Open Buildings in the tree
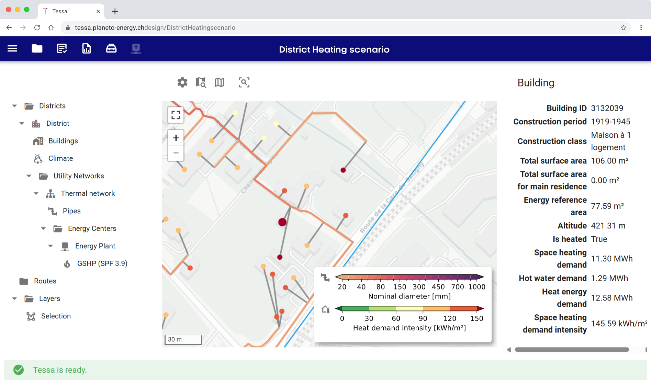This screenshot has width=651, height=383. coord(63,141)
